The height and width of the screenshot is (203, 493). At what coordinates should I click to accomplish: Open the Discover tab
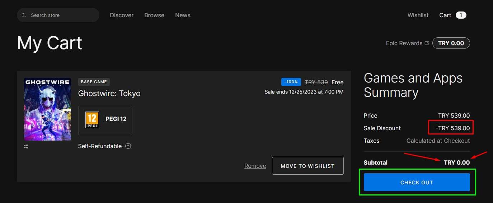coord(122,15)
